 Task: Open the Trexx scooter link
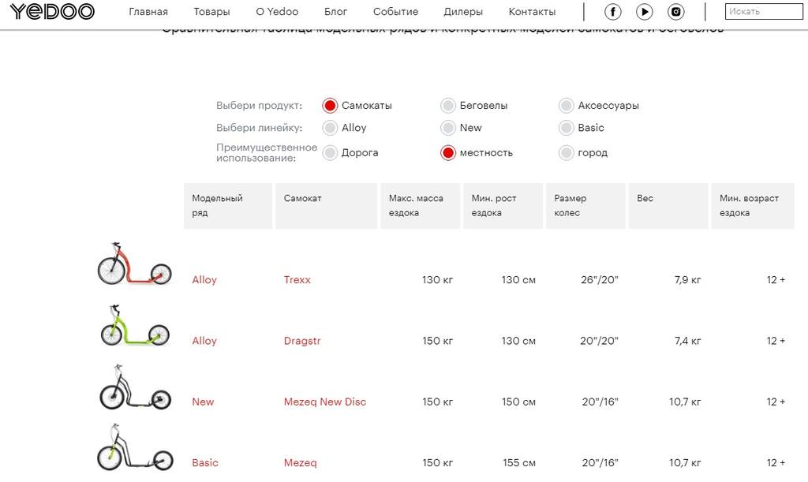pos(297,280)
